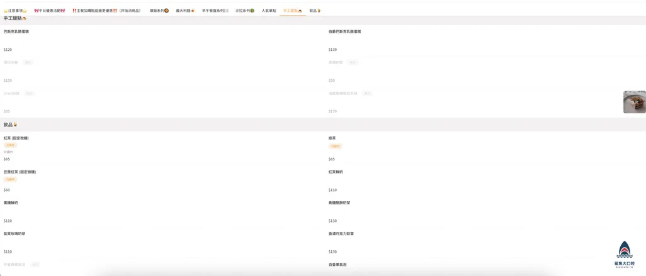
Task: Click the orange tag under 綠茶
Action: (x=335, y=146)
